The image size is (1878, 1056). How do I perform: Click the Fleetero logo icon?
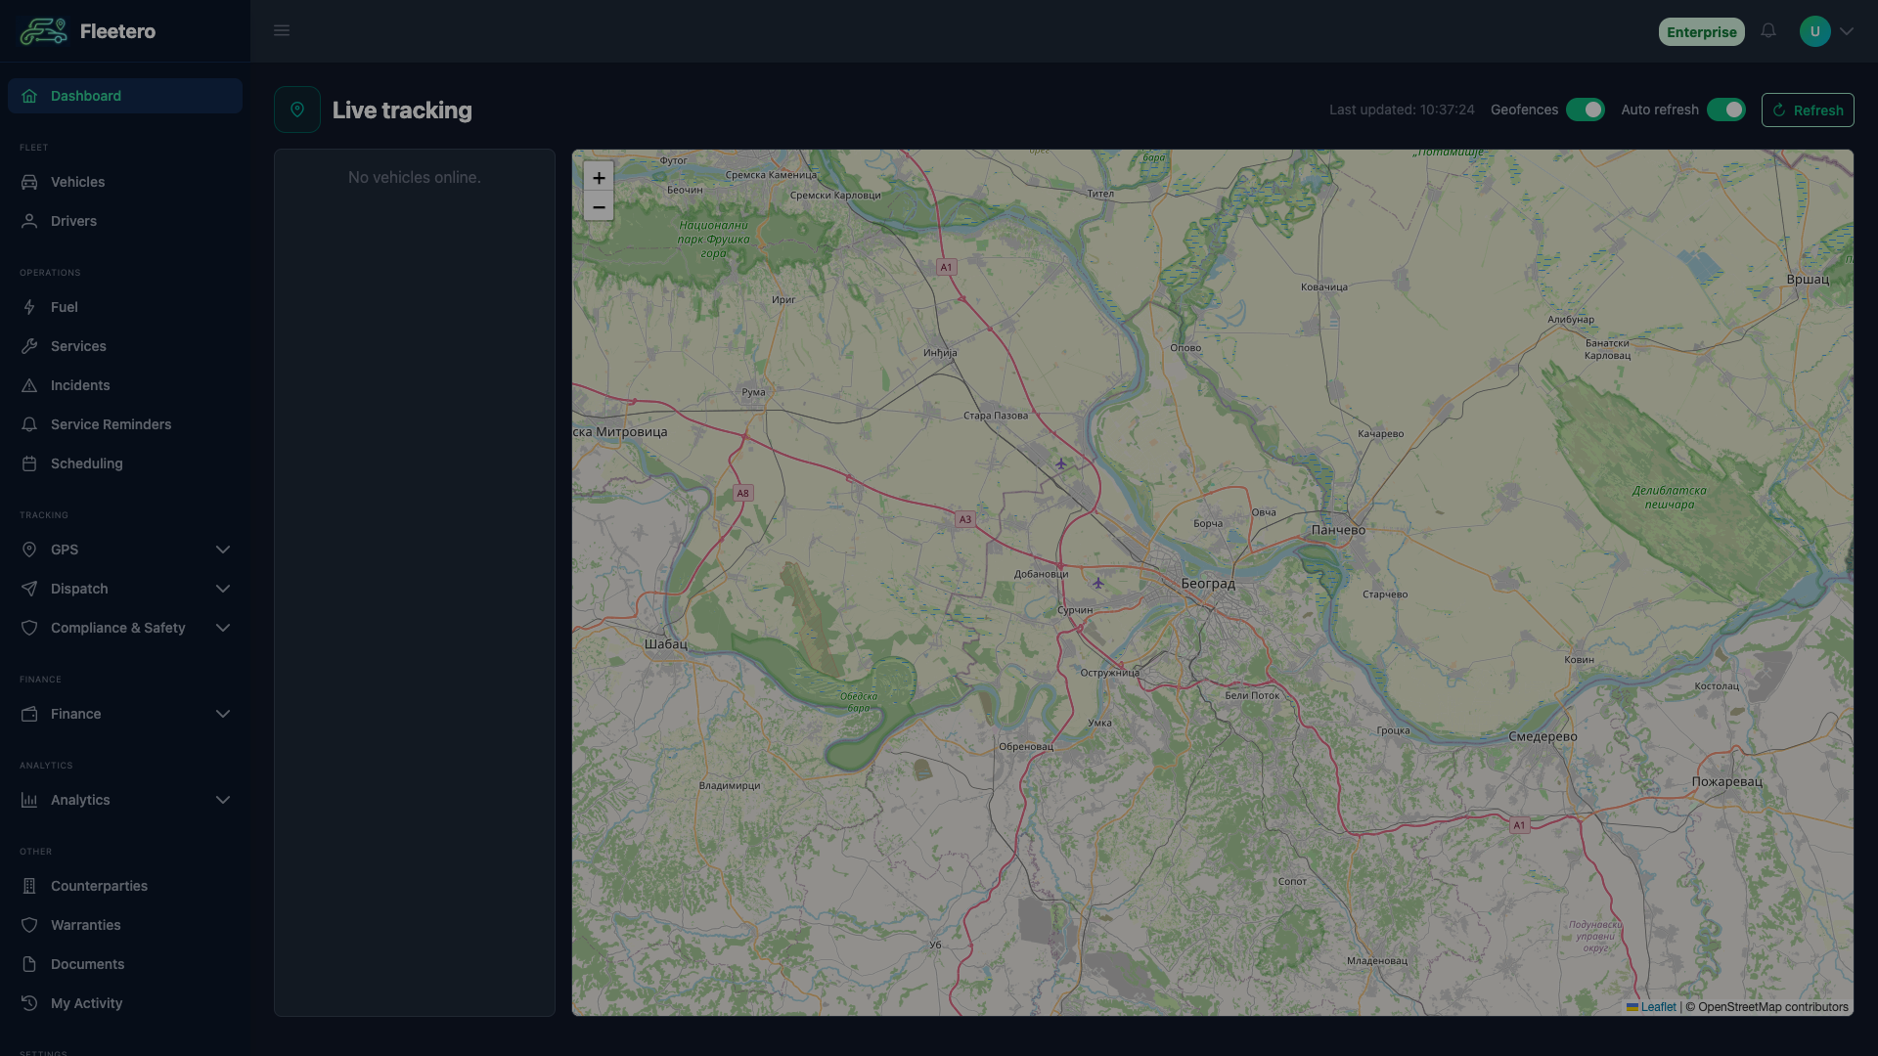click(44, 31)
